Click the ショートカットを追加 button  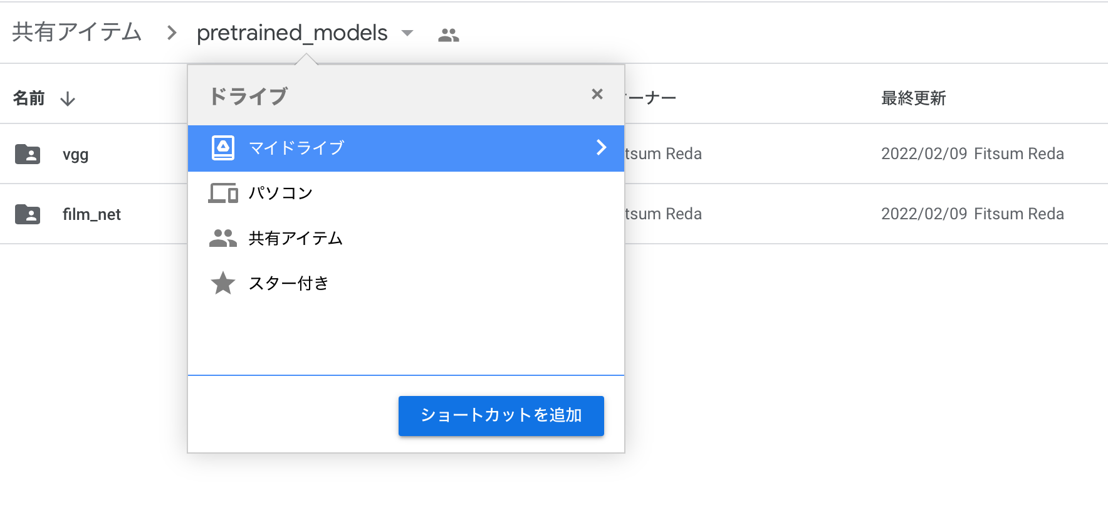tap(501, 415)
